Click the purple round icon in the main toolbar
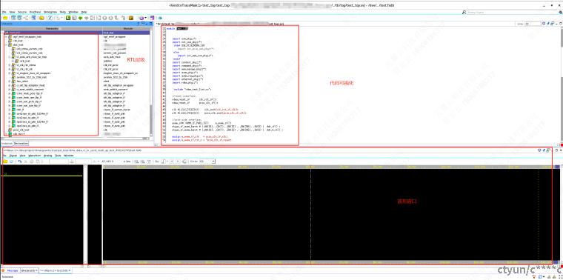 [141, 18]
